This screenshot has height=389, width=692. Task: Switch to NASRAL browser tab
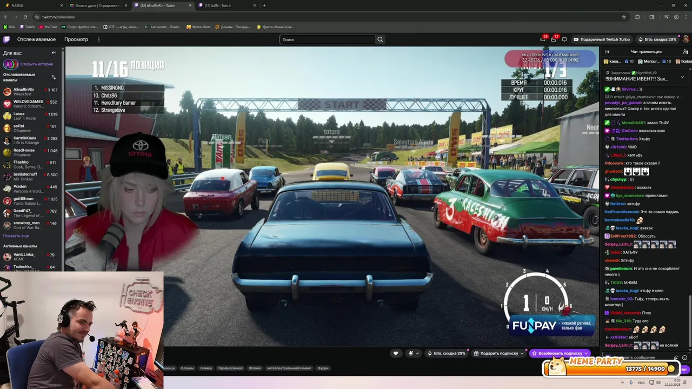tap(32, 5)
